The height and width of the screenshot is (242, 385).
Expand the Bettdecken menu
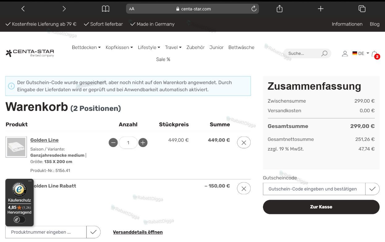point(86,47)
